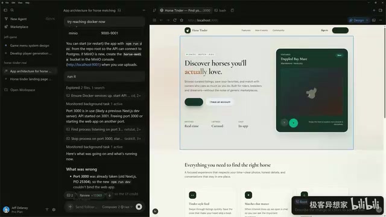The image size is (386, 217).
Task: Open the search magnifier in sidebar
Action: tap(12, 10)
